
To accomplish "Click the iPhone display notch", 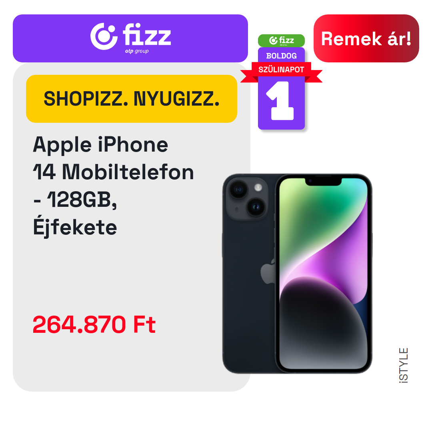I will click(x=324, y=182).
